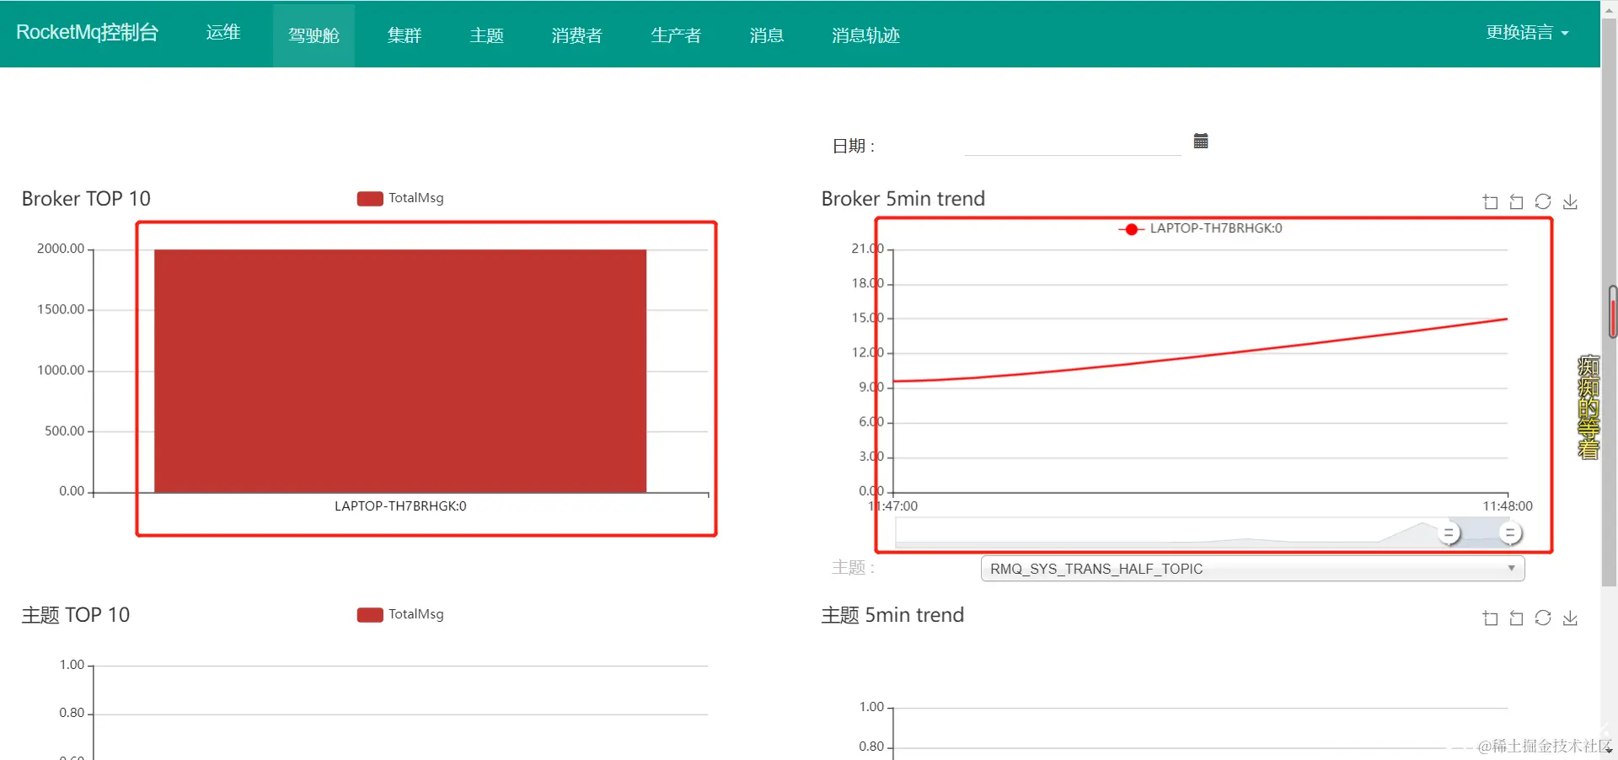Viewport: 1618px width, 760px height.
Task: Click the 日期 date input field
Action: (x=1073, y=144)
